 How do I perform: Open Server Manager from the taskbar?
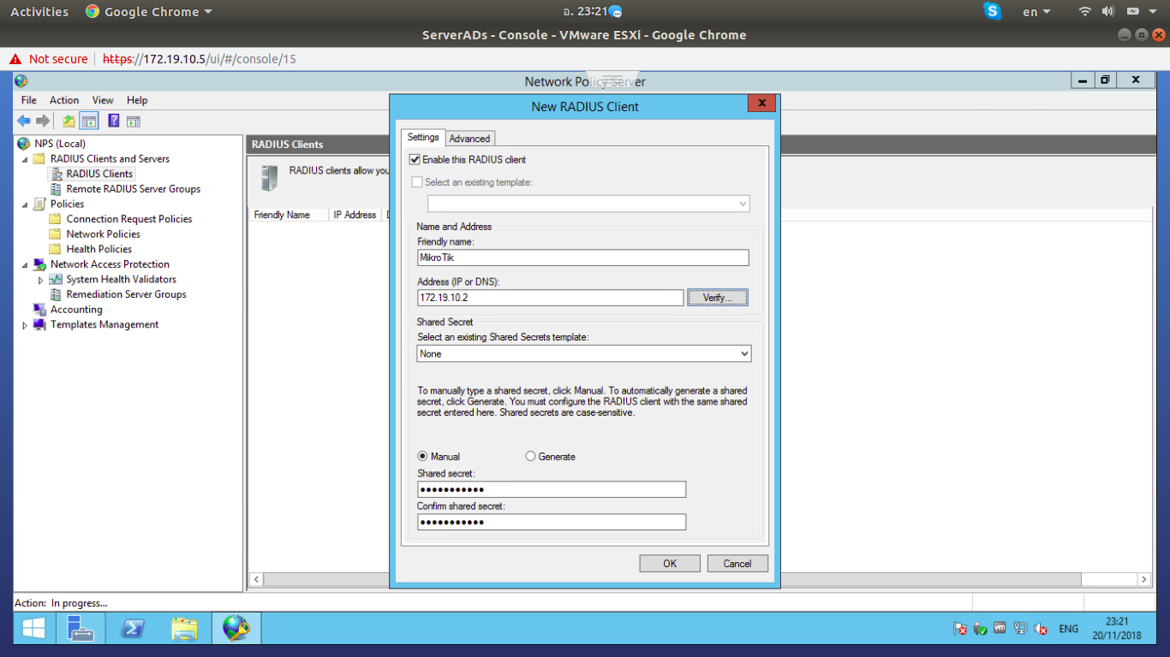point(80,629)
